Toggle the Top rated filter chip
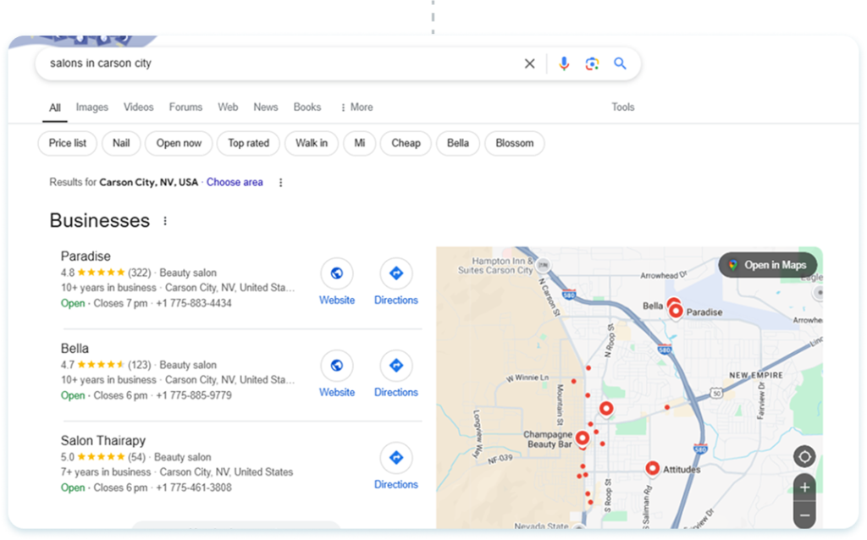The width and height of the screenshot is (867, 540). 248,143
